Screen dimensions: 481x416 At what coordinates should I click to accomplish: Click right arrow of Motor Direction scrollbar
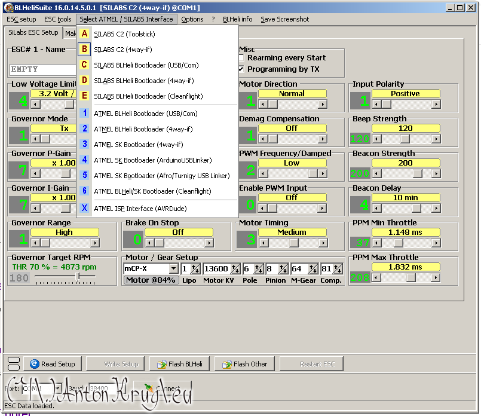pyautogui.click(x=323, y=105)
